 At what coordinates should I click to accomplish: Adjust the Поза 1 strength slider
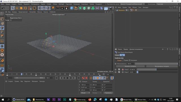point(157,72)
